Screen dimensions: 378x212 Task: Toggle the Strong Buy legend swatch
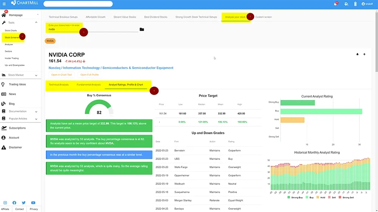pyautogui.click(x=289, y=197)
